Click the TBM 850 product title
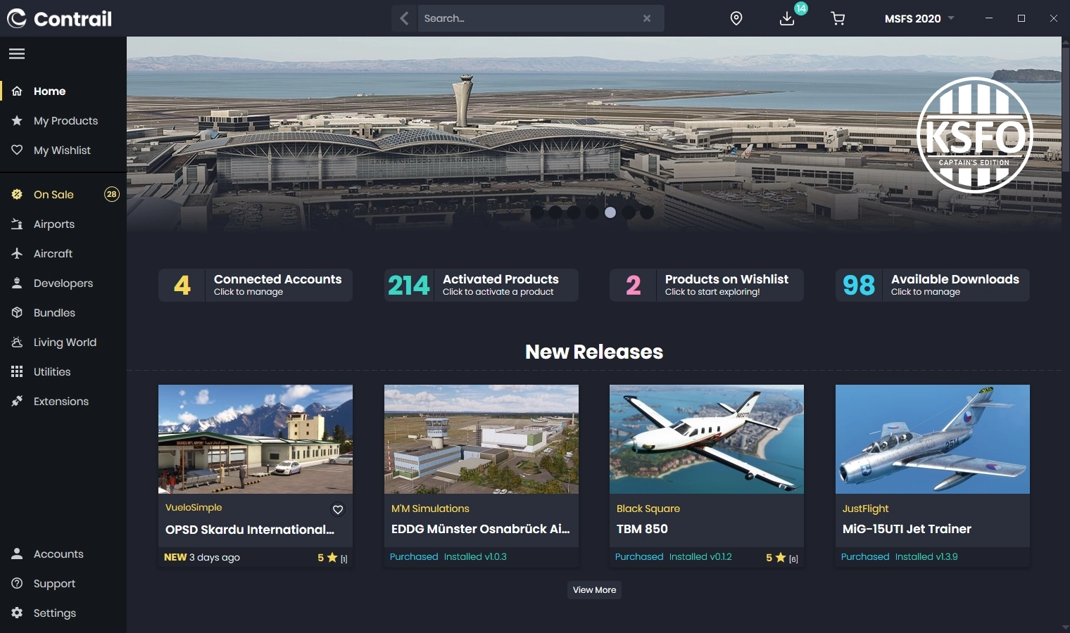 642,529
